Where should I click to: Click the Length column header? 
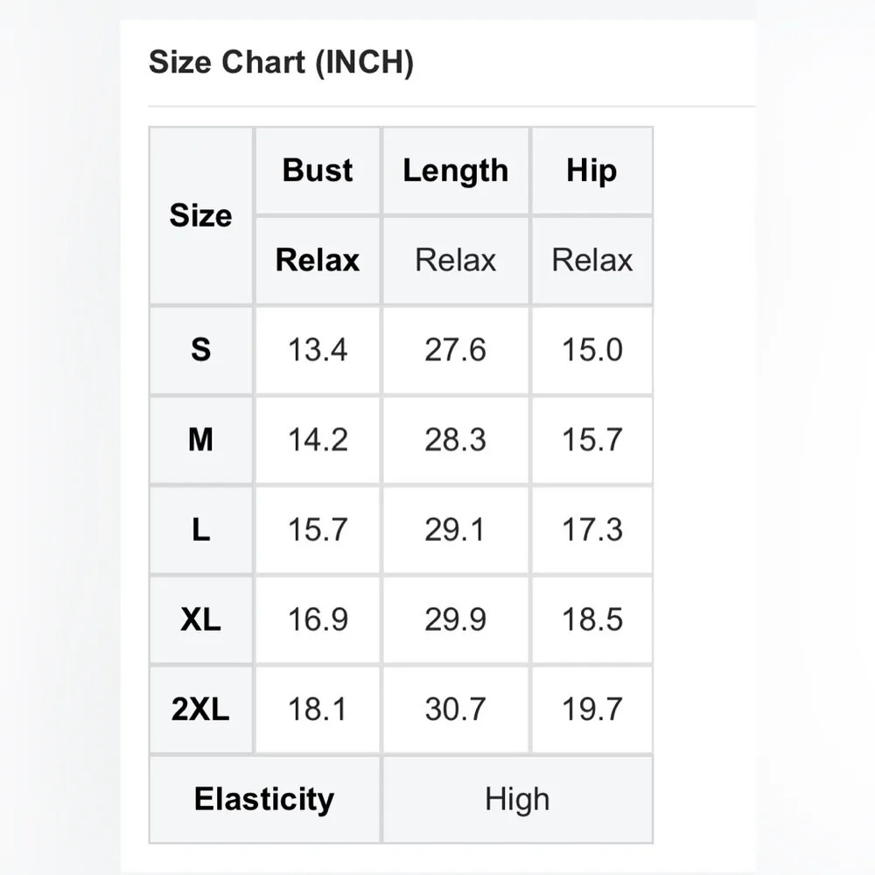coord(455,171)
